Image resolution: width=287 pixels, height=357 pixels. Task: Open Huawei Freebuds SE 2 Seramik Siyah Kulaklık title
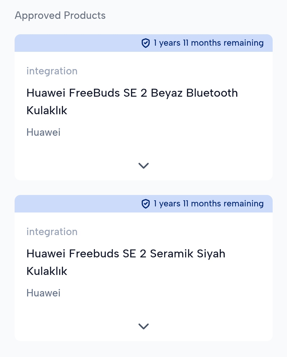[x=126, y=254]
